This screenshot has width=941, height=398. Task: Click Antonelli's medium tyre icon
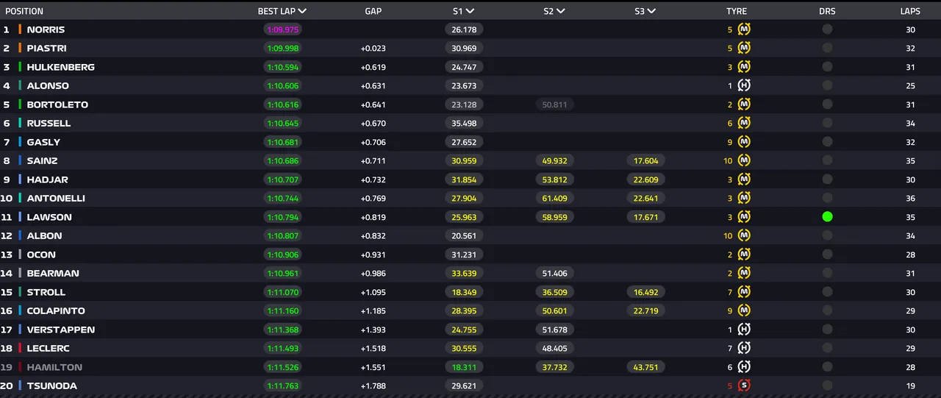pos(744,198)
